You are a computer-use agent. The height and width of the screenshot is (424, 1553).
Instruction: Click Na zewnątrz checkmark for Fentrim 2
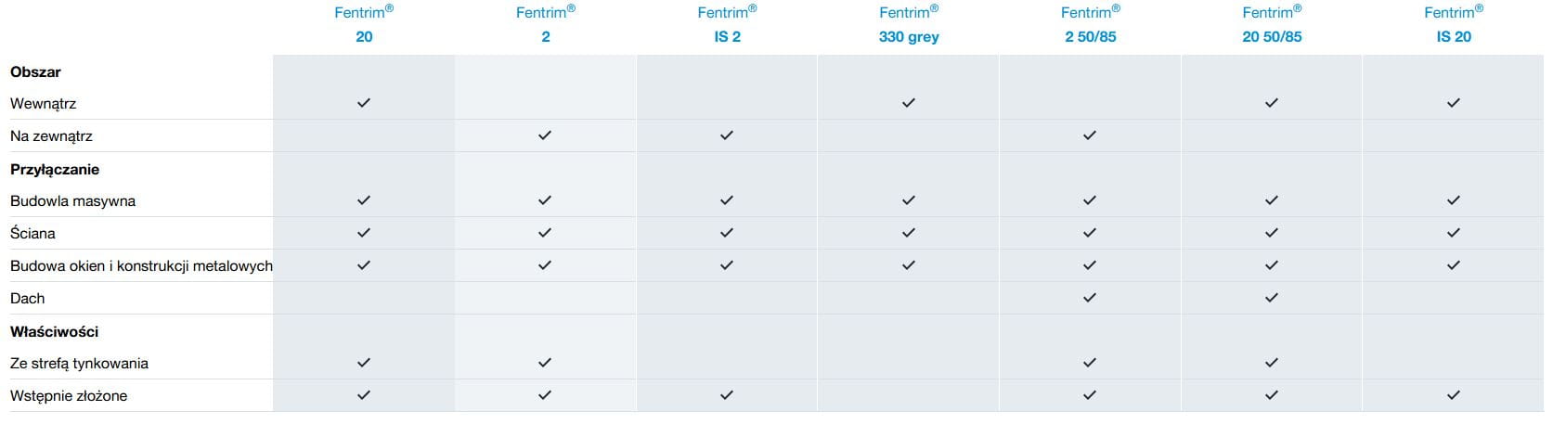545,135
